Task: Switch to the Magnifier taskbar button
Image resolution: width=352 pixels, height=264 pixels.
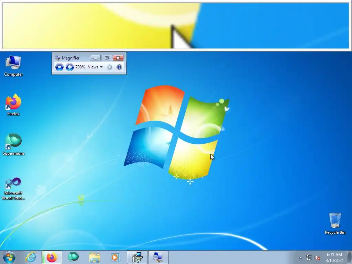Action: [158, 257]
